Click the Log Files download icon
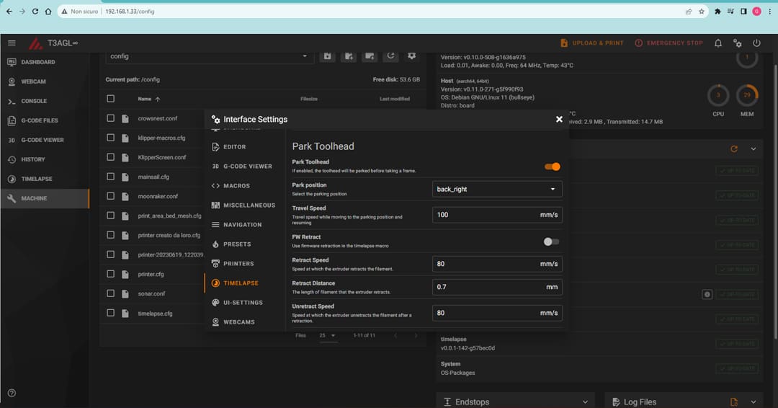This screenshot has height=408, width=778. click(734, 402)
